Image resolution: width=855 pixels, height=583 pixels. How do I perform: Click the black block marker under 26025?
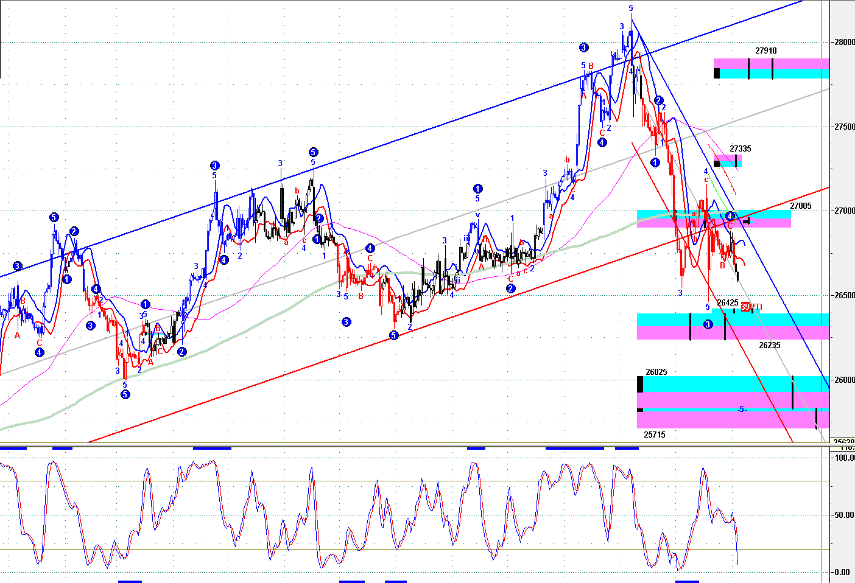(640, 384)
